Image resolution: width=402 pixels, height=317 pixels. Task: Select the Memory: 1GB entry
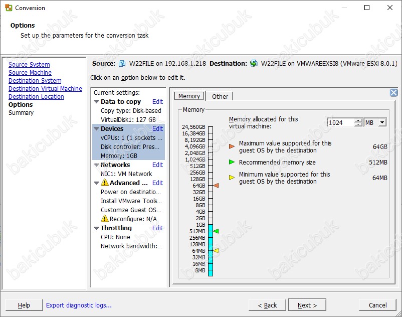coord(128,155)
